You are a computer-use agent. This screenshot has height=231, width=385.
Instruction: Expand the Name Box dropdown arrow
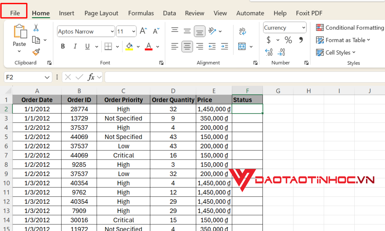pyautogui.click(x=47, y=77)
